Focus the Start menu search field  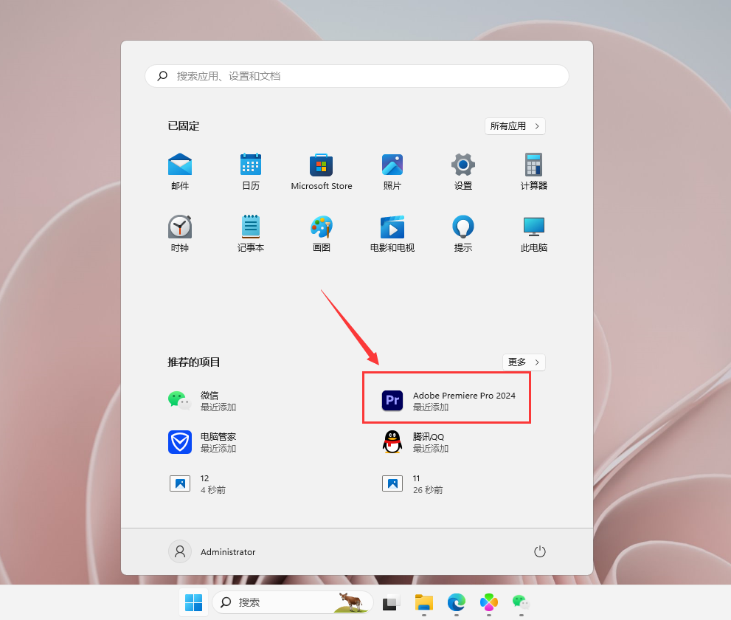(x=356, y=76)
